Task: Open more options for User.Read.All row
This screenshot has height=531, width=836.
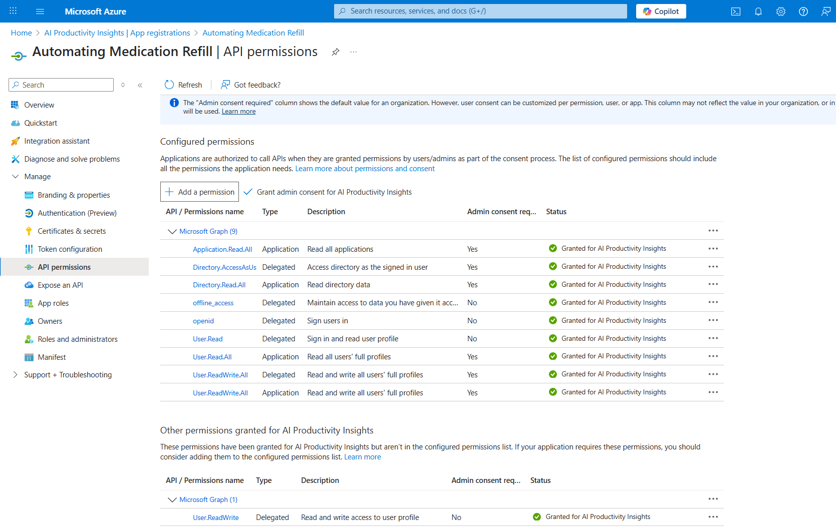Action: pyautogui.click(x=713, y=356)
